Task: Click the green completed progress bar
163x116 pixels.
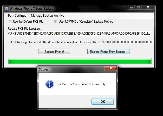Action: pos(80,61)
